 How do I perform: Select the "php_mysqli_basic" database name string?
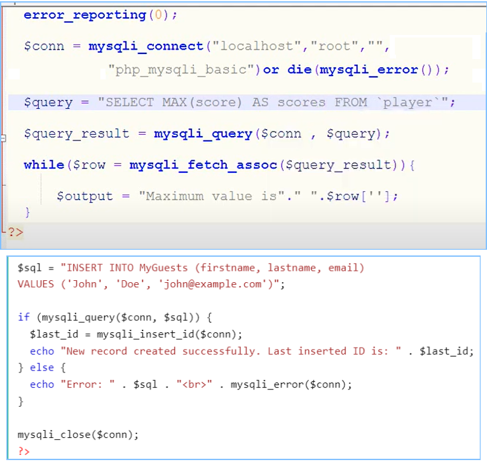[185, 70]
